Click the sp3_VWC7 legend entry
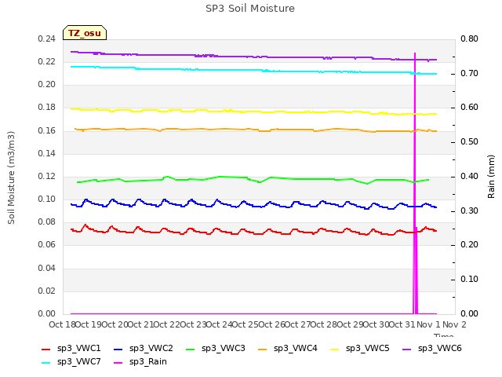The height and width of the screenshot is (377, 502). click(x=71, y=361)
